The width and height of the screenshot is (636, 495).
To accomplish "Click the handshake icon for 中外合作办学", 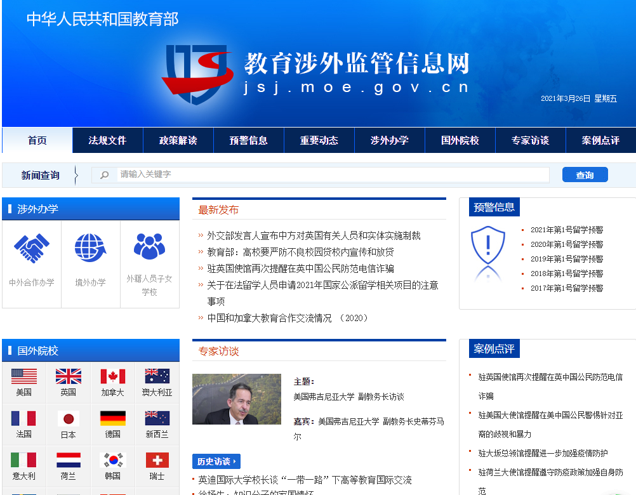I will pyautogui.click(x=32, y=248).
